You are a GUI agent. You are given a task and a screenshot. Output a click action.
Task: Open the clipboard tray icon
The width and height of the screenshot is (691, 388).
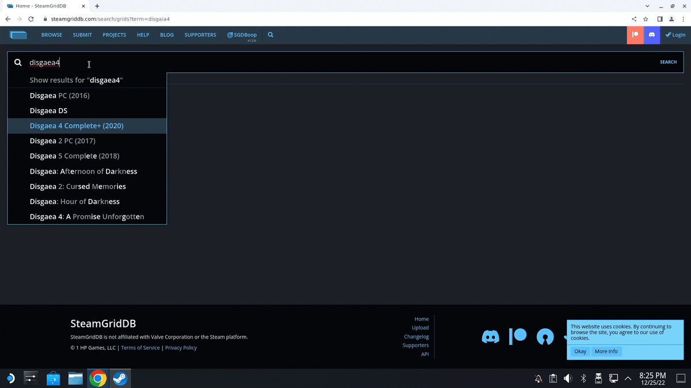[553, 378]
